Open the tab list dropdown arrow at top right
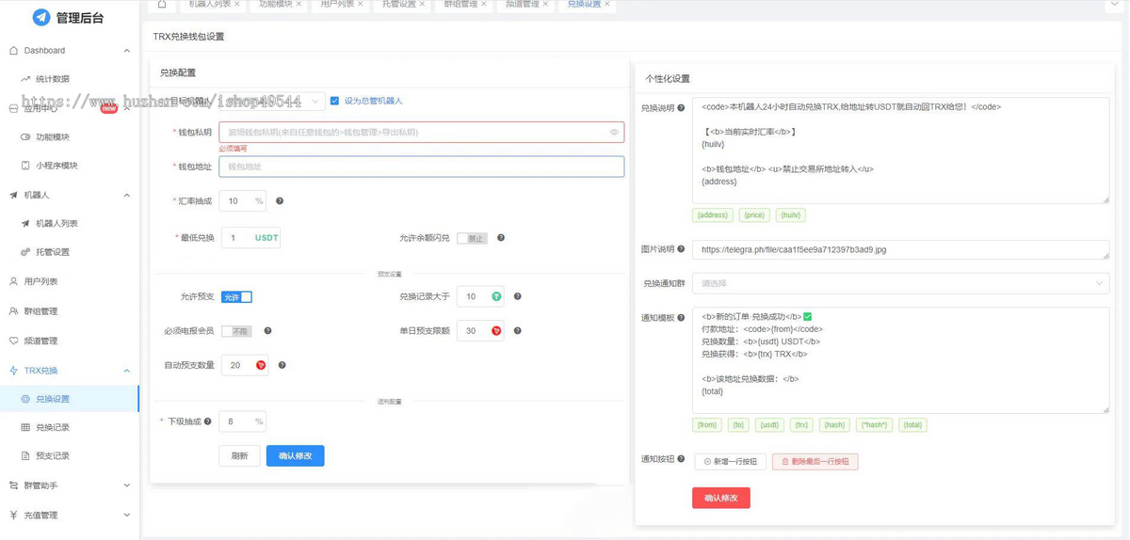Image resolution: width=1130 pixels, height=540 pixels. point(1113,4)
